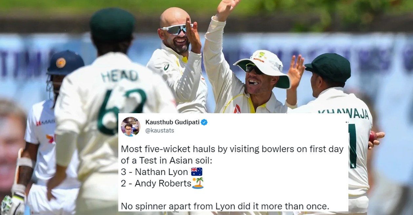
Task: Click the 'No spinner apart from Lyon' sentence
Action: click(225, 206)
